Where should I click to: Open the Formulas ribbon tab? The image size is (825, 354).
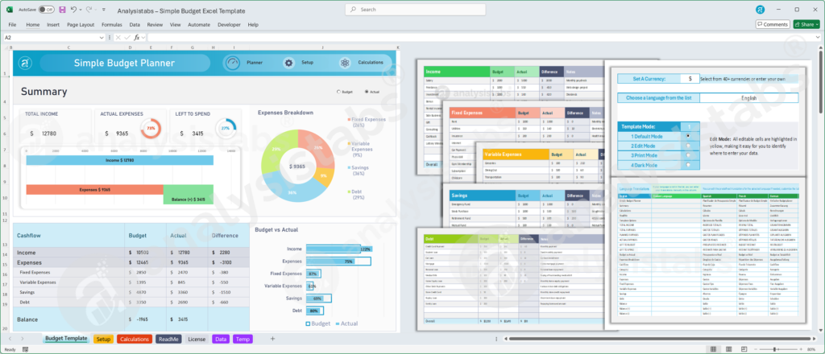click(111, 25)
